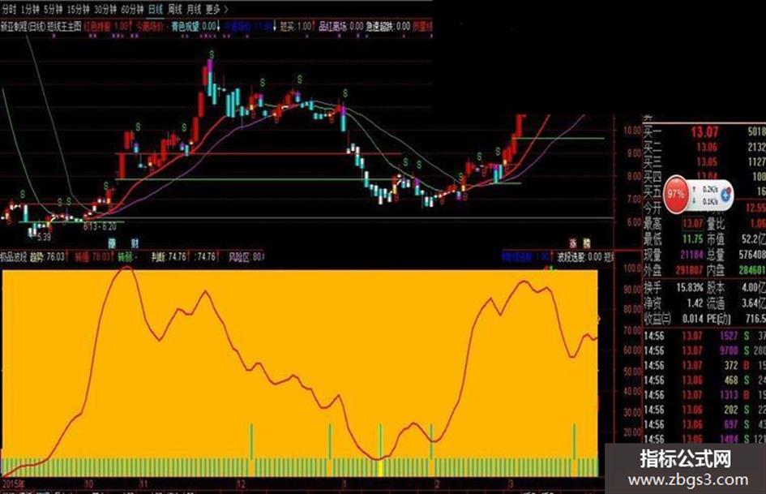Click the 趋势 76.03 indicator value
Viewport: 766px width, 494px height.
pyautogui.click(x=48, y=257)
